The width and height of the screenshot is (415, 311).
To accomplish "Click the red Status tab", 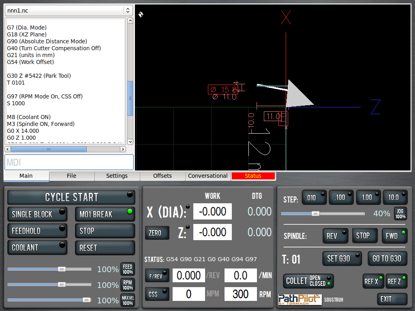I will (x=253, y=176).
